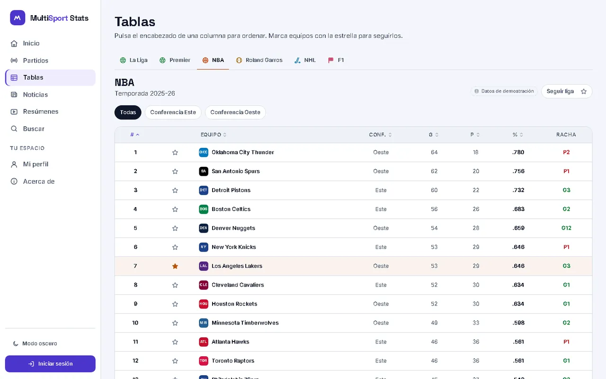Filter by Conferencia Oeste
This screenshot has width=606, height=379.
(235, 112)
